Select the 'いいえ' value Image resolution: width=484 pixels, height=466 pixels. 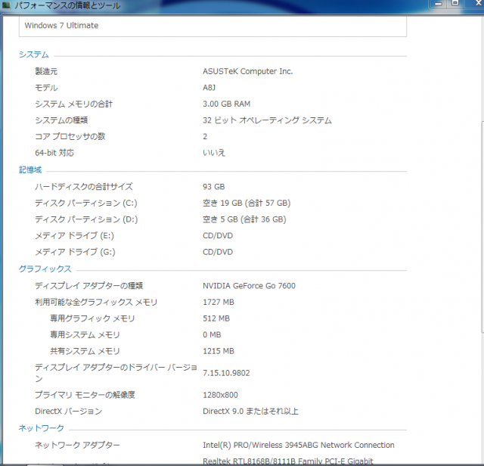214,153
